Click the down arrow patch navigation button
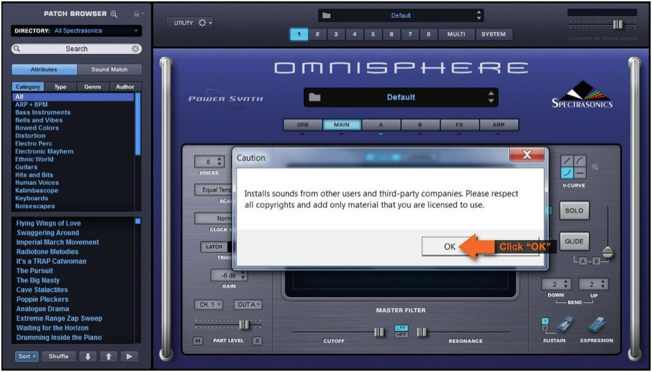This screenshot has height=372, width=652. (x=87, y=357)
